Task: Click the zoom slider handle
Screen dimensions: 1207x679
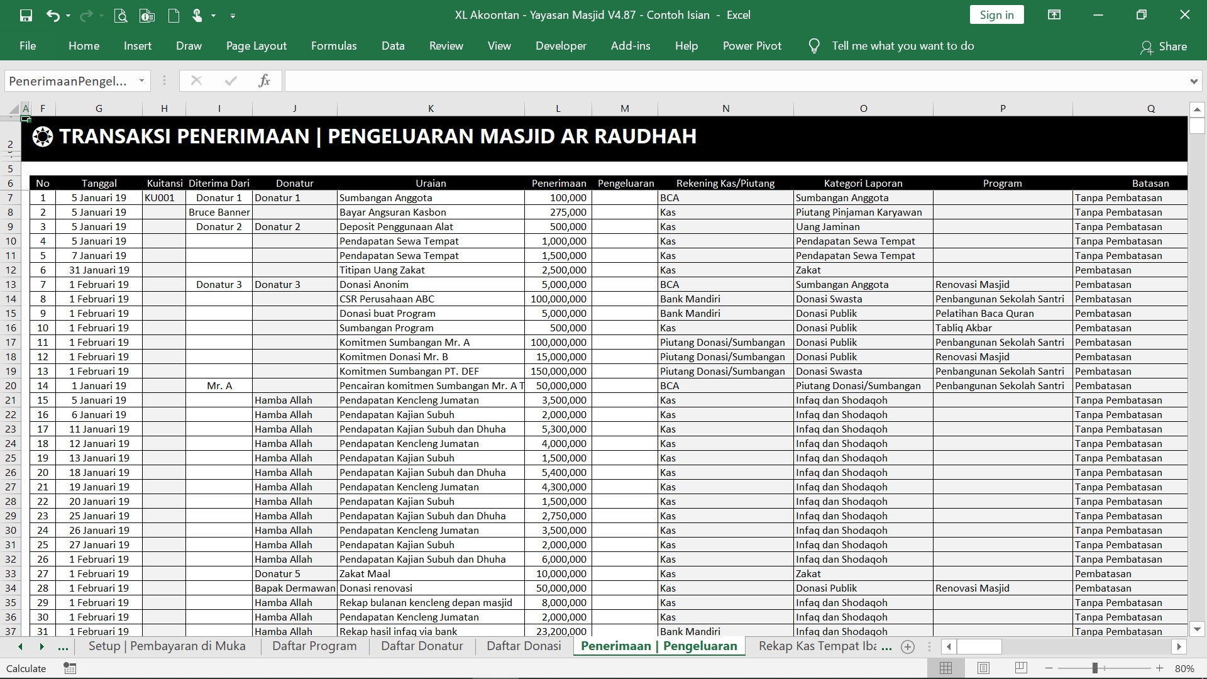Action: click(1095, 668)
